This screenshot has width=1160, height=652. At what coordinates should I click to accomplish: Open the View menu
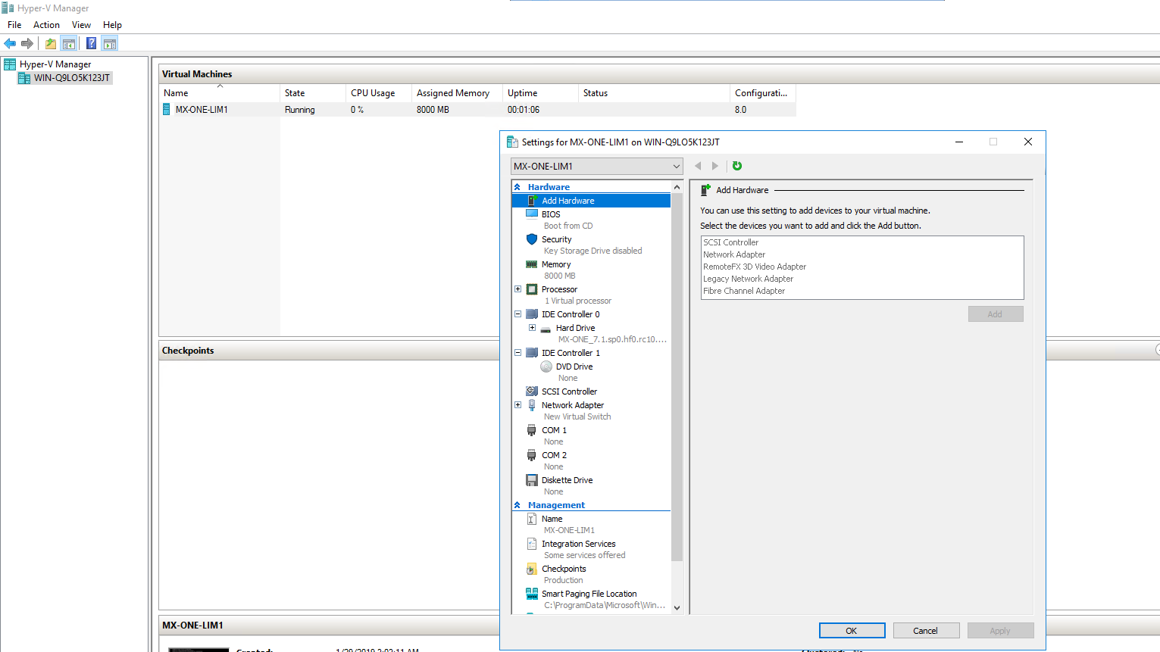[81, 25]
